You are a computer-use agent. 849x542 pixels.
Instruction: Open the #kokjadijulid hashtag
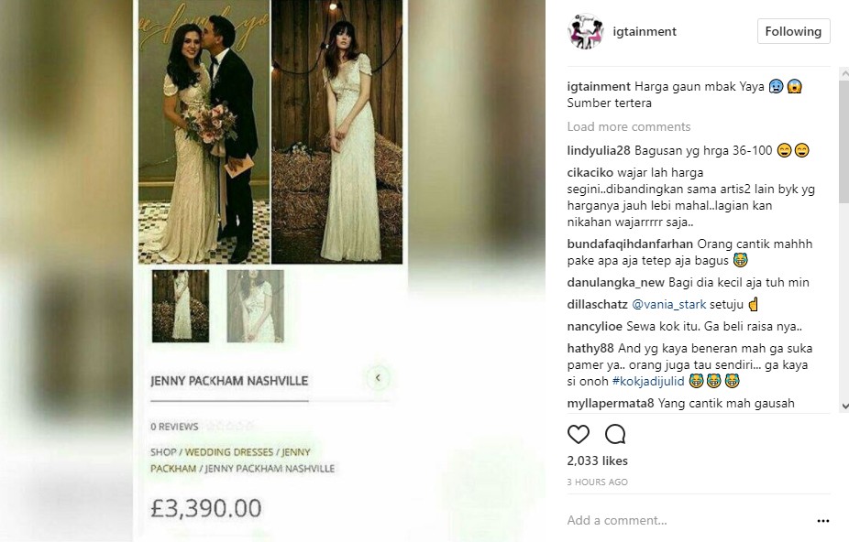[x=648, y=381]
